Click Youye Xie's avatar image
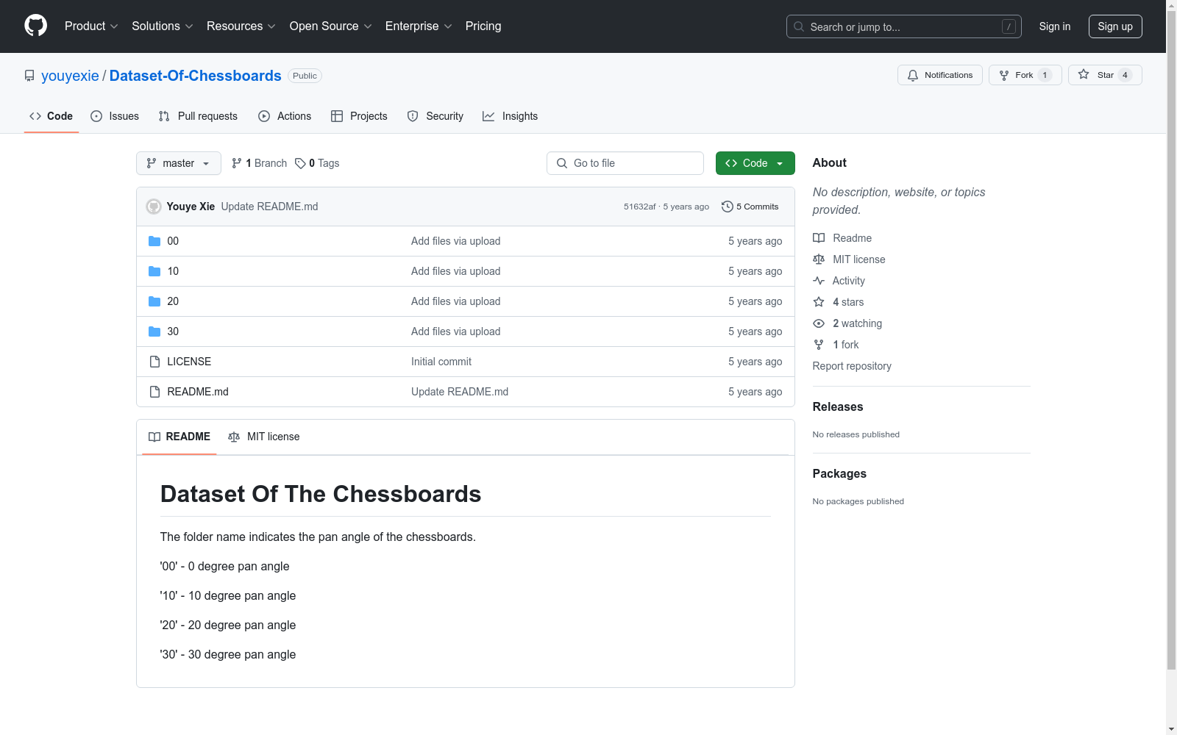The width and height of the screenshot is (1177, 735). (154, 207)
